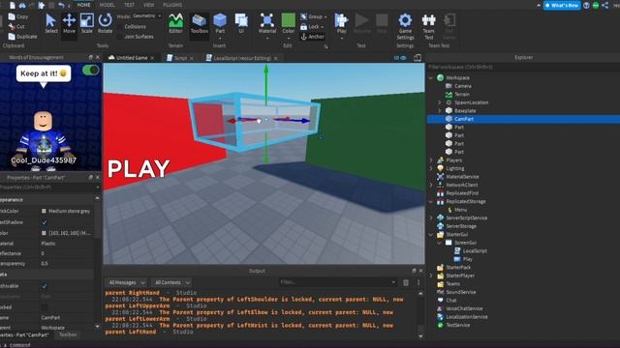Toggle the Collisions checkbox
Viewport: 620px width, 348px height.
coord(120,27)
